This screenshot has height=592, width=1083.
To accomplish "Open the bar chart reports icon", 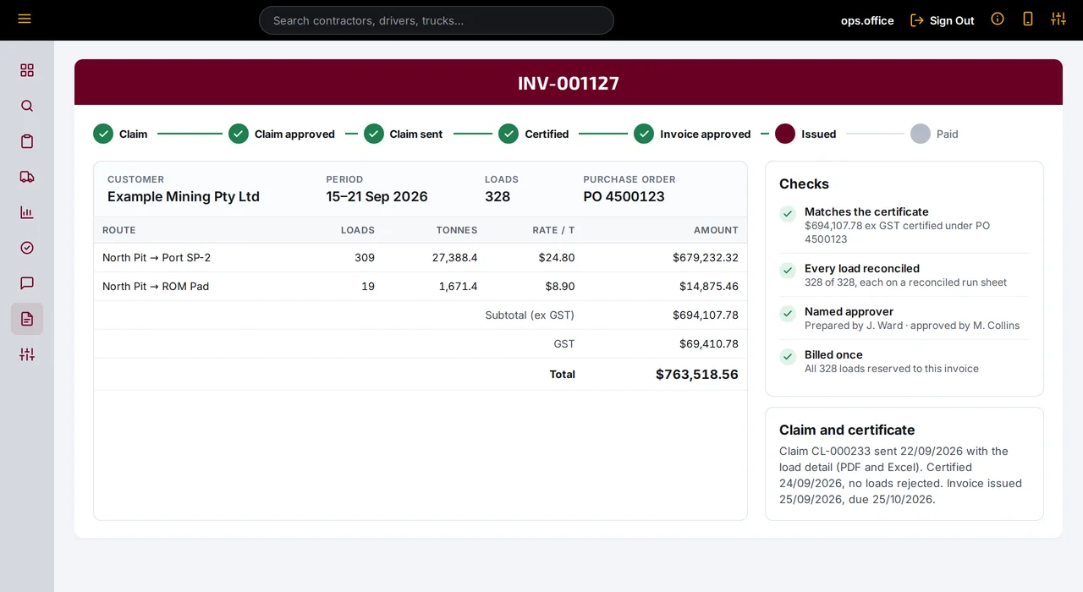I will (x=27, y=212).
